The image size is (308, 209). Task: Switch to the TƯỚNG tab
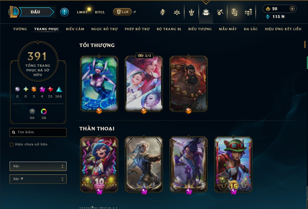click(x=20, y=29)
